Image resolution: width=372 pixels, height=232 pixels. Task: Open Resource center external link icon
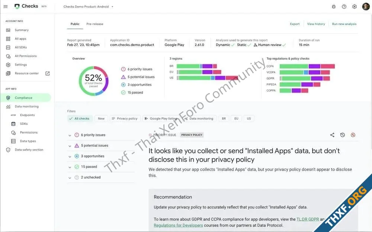click(48, 73)
